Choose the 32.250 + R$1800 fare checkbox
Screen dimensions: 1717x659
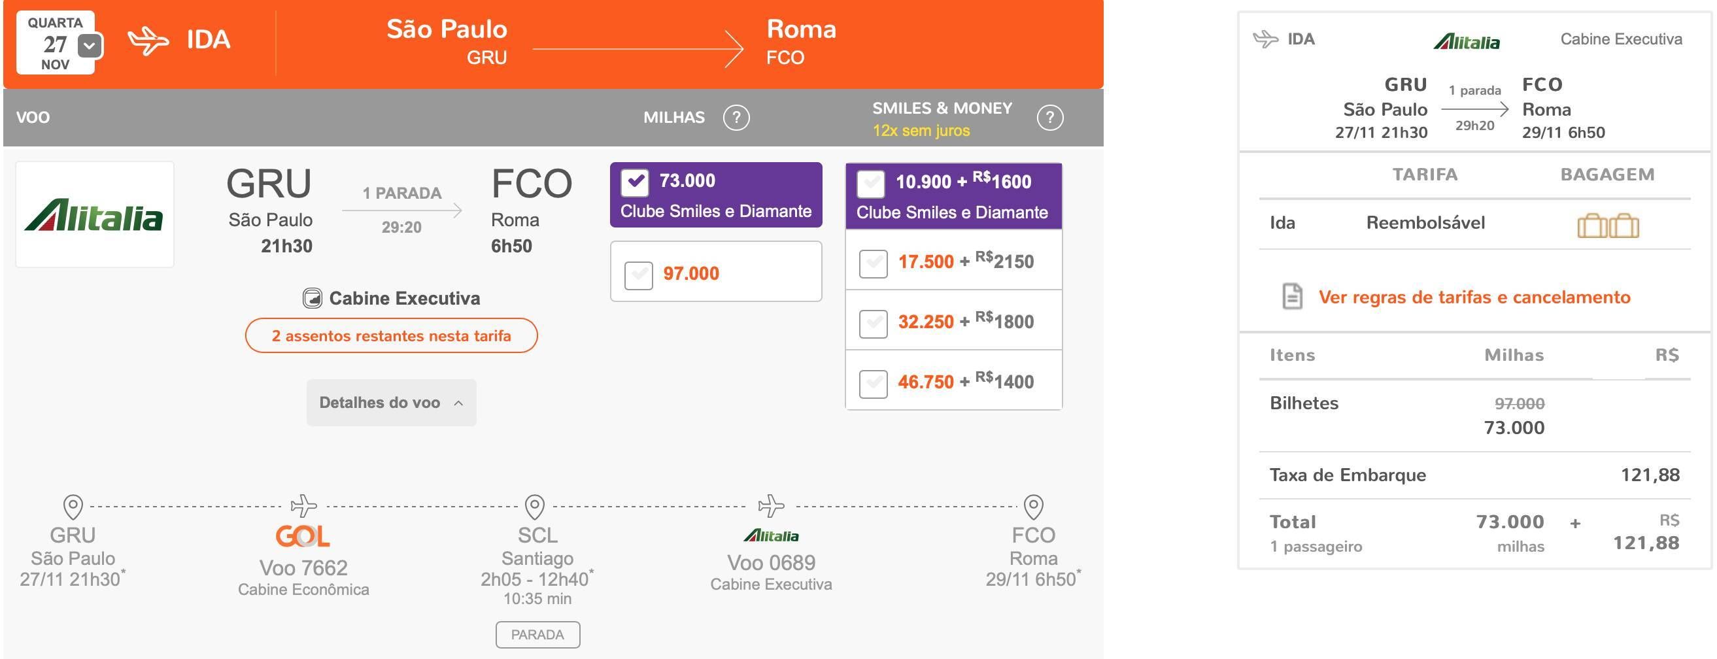coord(873,322)
